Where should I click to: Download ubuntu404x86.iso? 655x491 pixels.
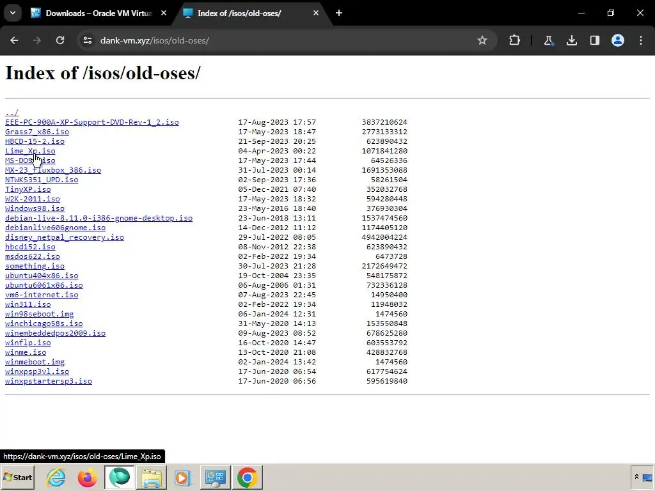tap(42, 276)
